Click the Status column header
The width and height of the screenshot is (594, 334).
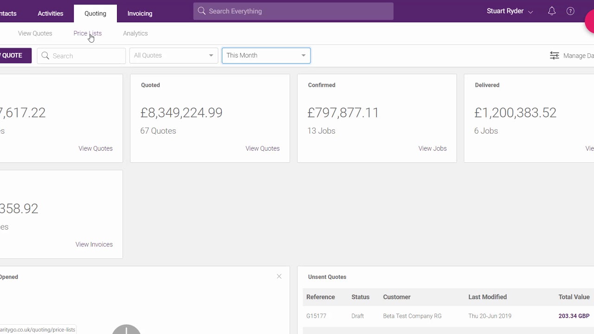(x=360, y=297)
